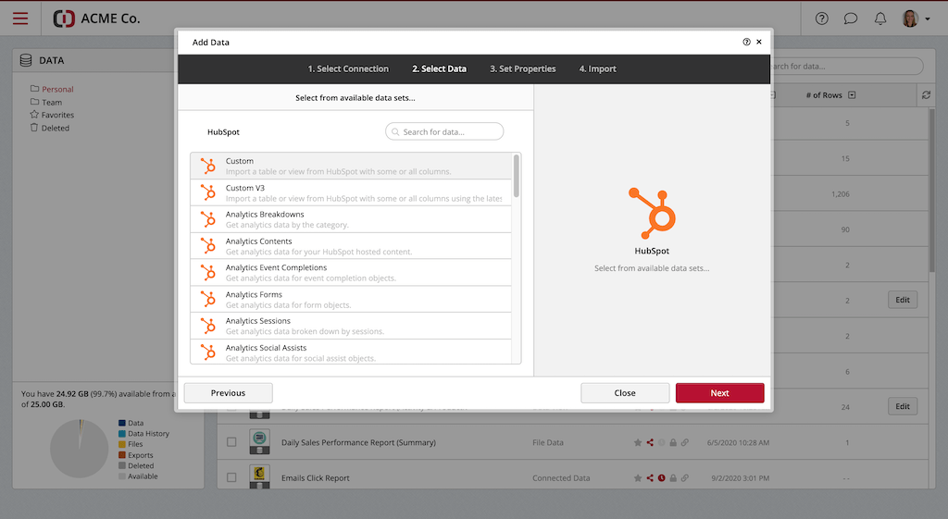The width and height of the screenshot is (948, 519).
Task: Click the Data legend color swatch
Action: [x=122, y=423]
